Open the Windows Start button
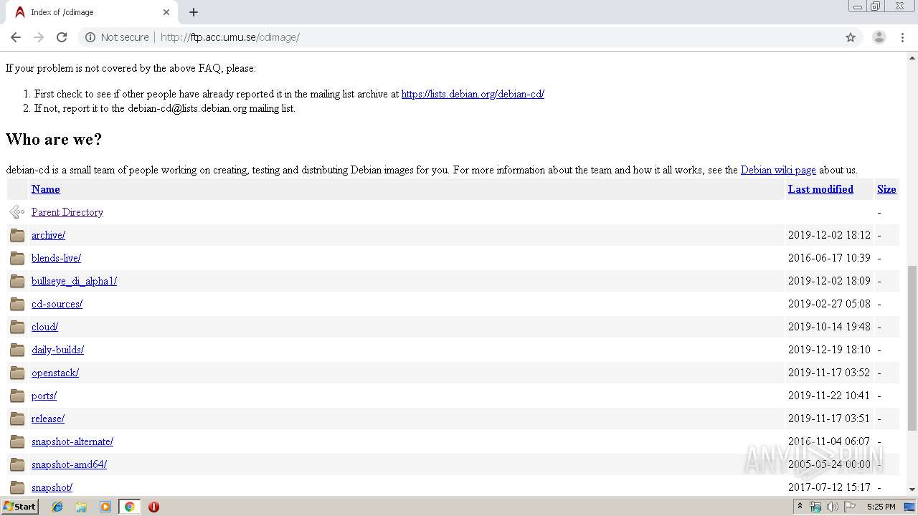The image size is (918, 516). (19, 506)
